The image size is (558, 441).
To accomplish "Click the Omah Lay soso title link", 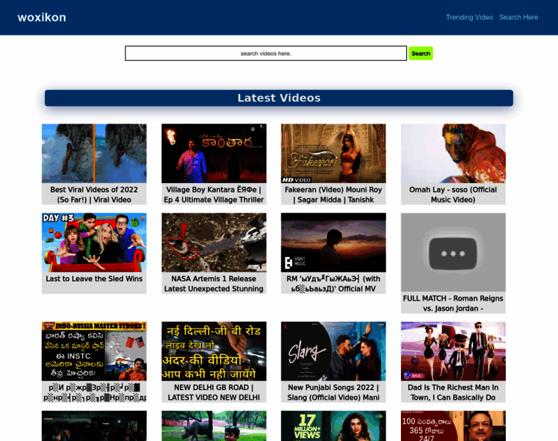I will tap(453, 195).
